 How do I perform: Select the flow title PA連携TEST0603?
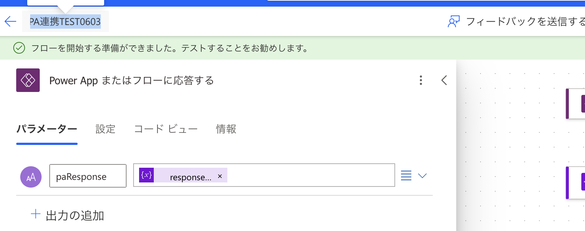pyautogui.click(x=65, y=21)
